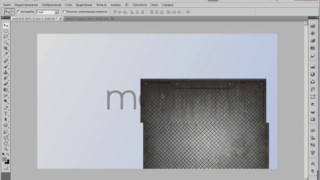Select the Elliptical Marquee tool

(5, 31)
